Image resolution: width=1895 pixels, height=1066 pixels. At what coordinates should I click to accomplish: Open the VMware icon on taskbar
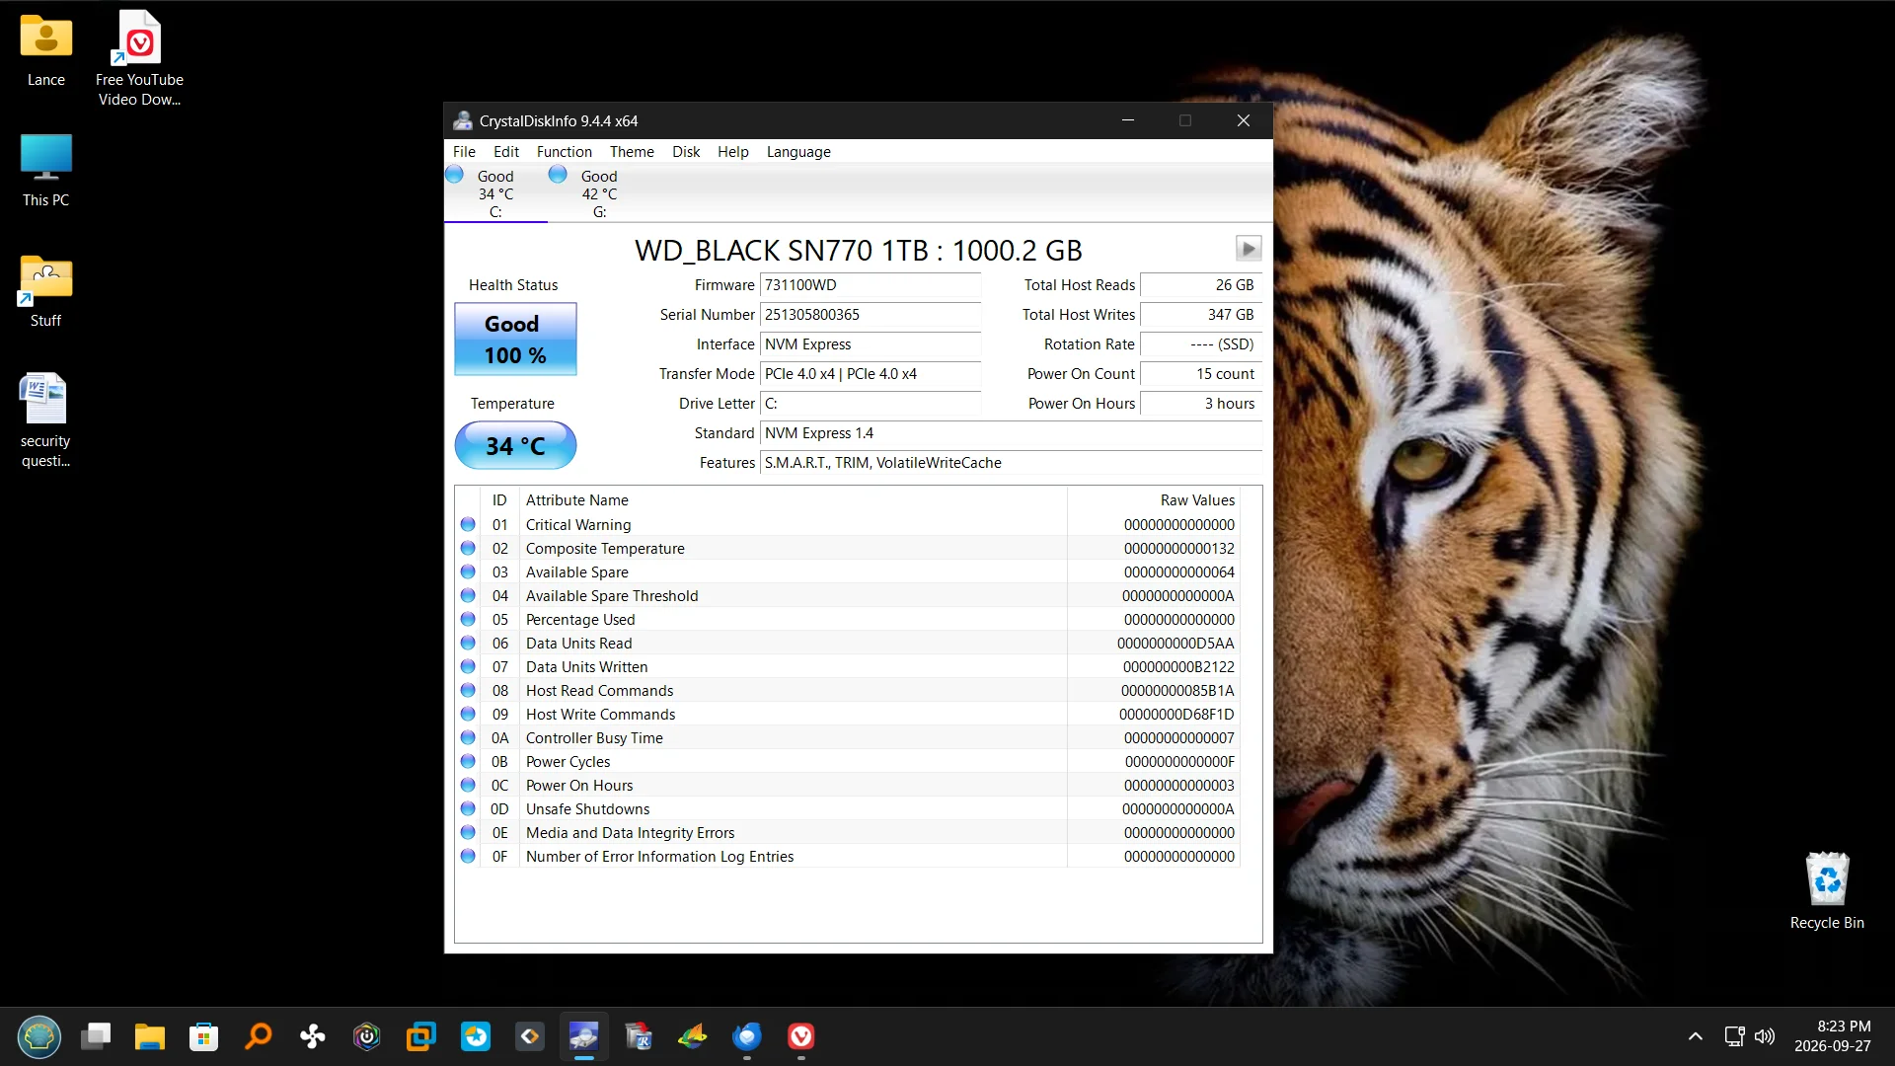coord(421,1036)
